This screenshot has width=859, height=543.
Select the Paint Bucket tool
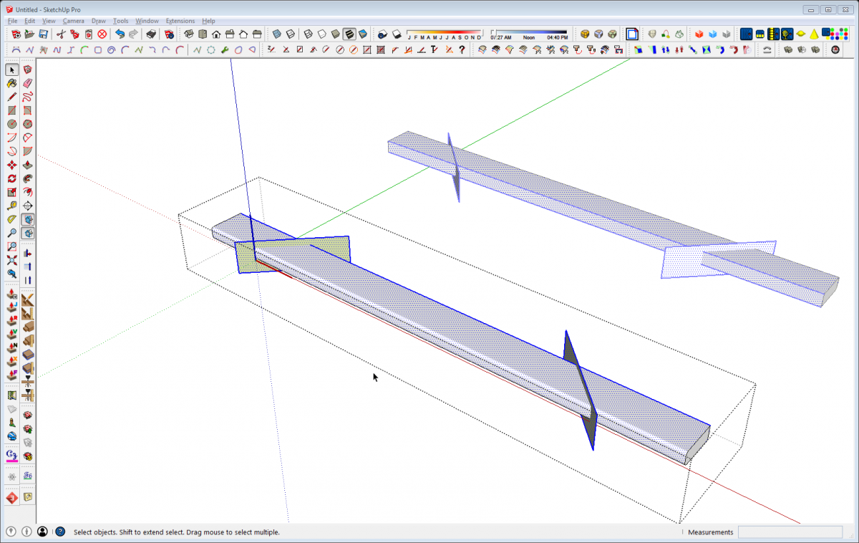coord(11,83)
